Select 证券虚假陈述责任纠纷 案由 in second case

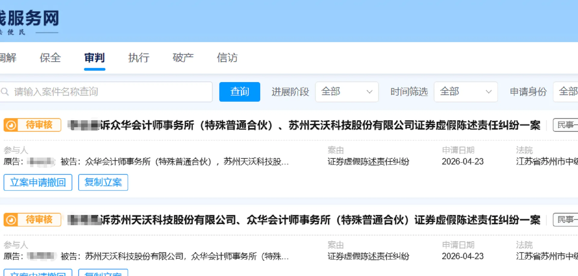(368, 256)
